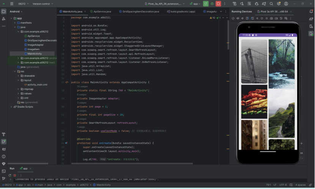Open Android project view dropdown
The width and height of the screenshot is (315, 189).
coord(16,12)
